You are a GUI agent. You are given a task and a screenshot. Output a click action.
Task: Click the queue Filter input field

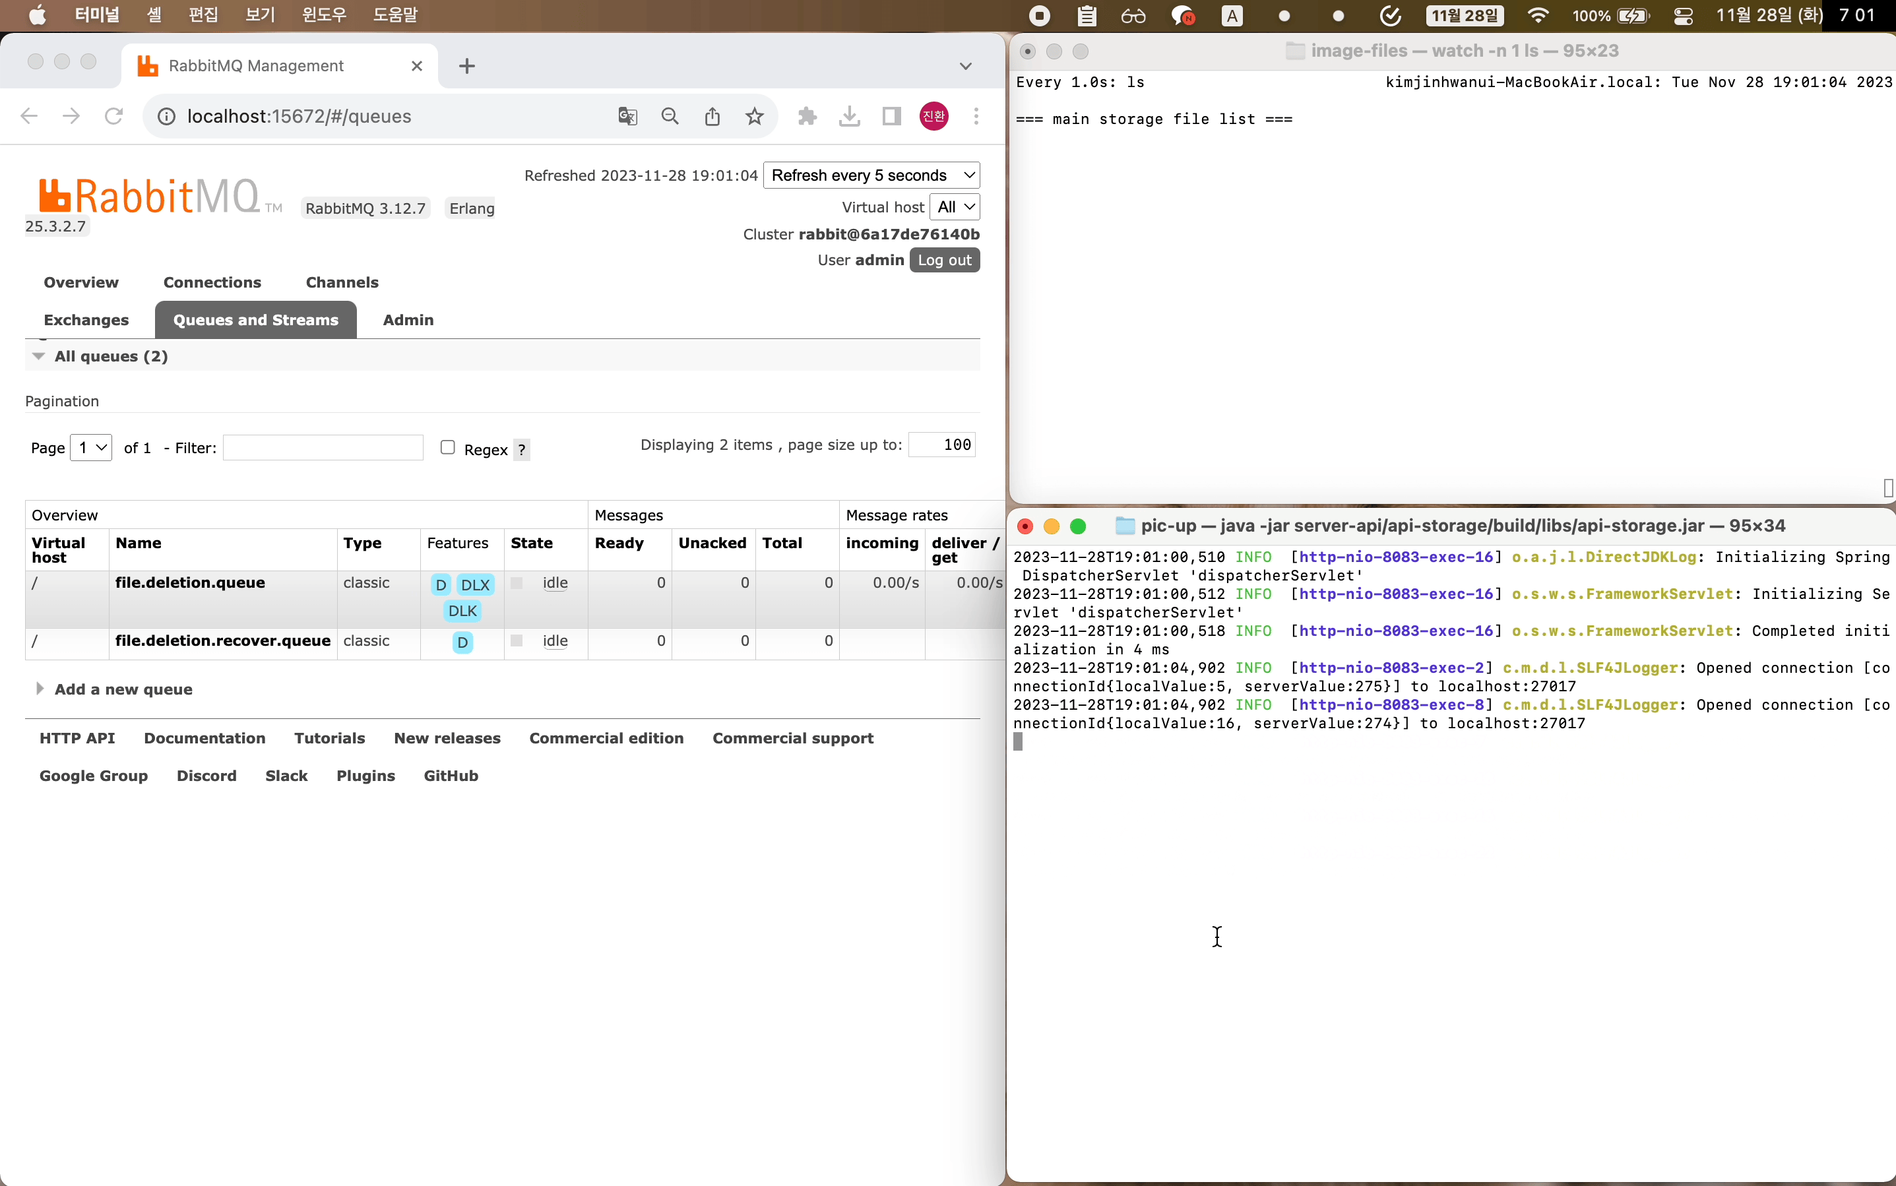click(x=323, y=447)
